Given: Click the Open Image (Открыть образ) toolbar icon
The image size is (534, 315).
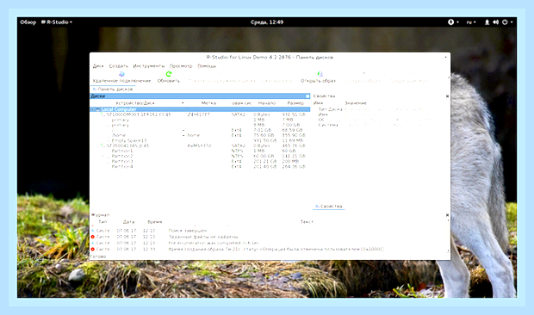Looking at the screenshot, I should pos(320,74).
